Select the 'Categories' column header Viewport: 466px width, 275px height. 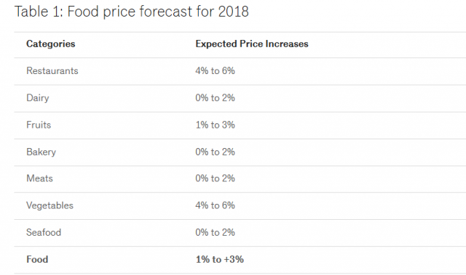[50, 44]
